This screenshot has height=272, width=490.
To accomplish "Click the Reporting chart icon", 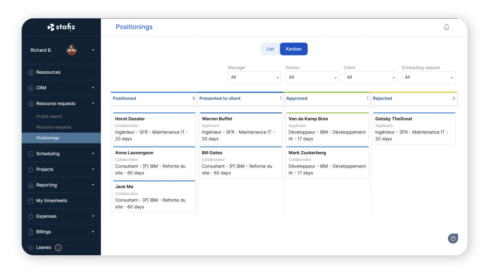I will (x=31, y=185).
